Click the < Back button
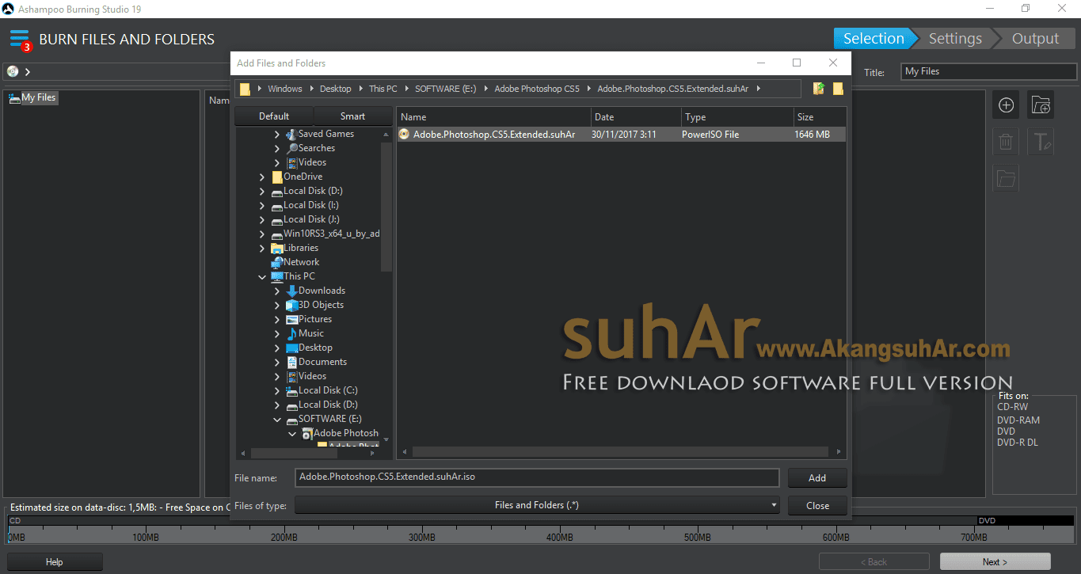This screenshot has width=1081, height=574. point(874,562)
